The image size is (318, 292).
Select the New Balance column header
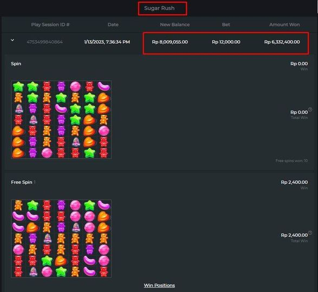[175, 24]
